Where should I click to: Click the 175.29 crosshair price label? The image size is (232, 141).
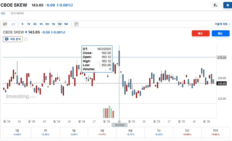[x=222, y=57]
